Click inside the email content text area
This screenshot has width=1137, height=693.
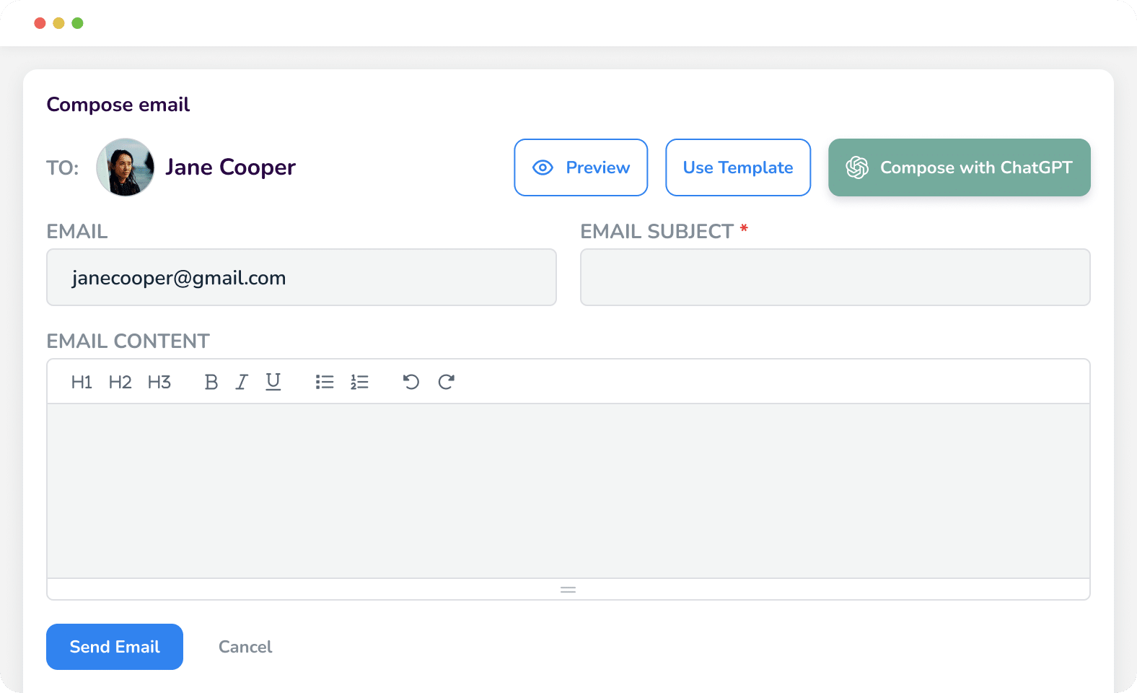tap(568, 491)
